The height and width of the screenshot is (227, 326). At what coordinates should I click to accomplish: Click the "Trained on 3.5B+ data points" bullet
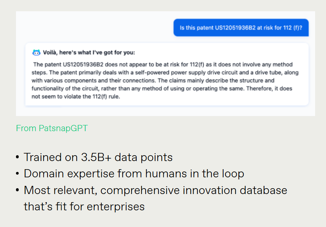(98, 157)
